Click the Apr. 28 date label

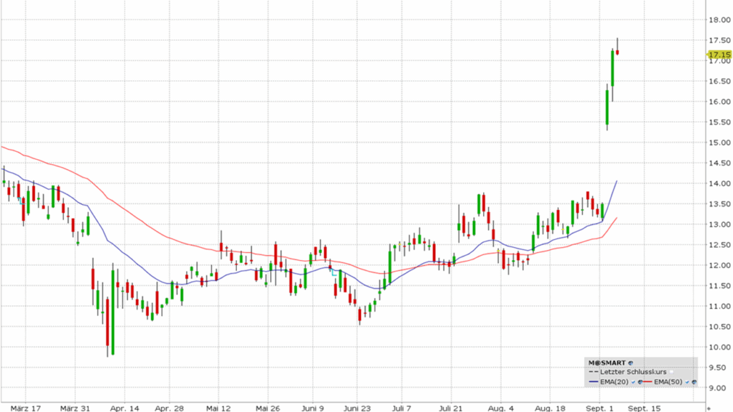click(x=169, y=408)
